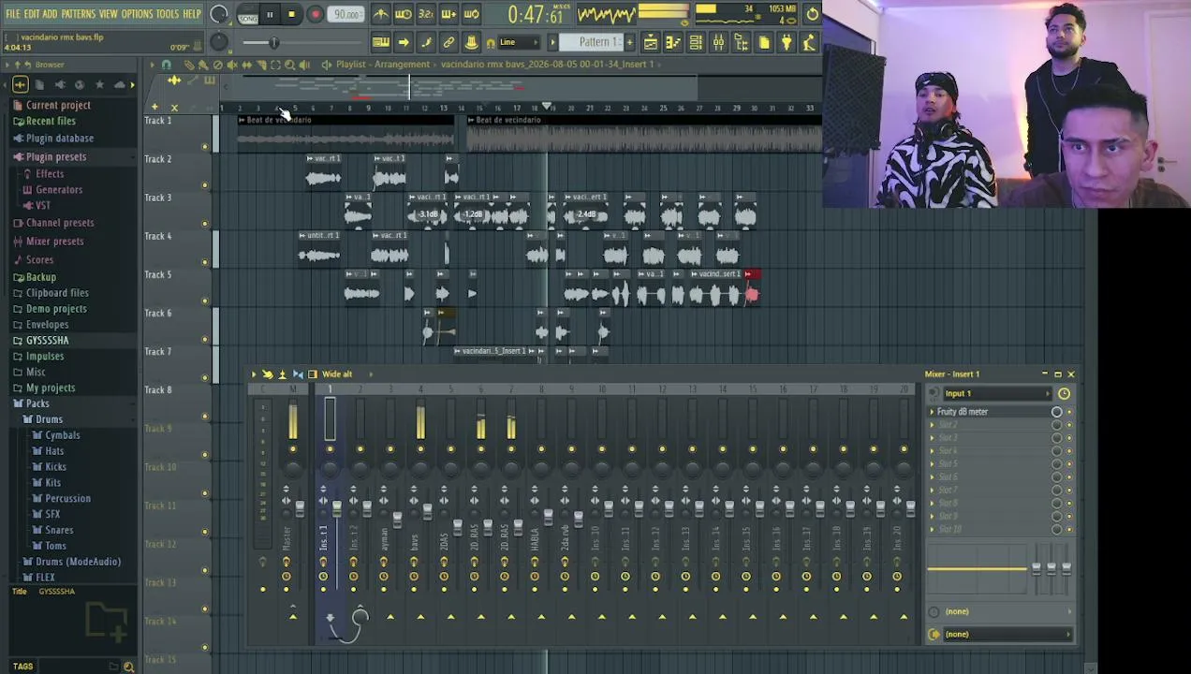Open the Snares folder in browser
This screenshot has height=674, width=1191.
click(59, 530)
